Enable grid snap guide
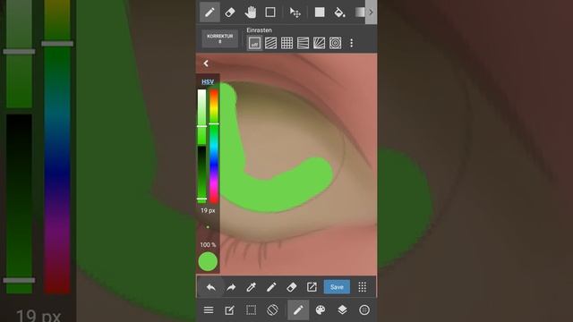The image size is (573, 322). (x=286, y=43)
